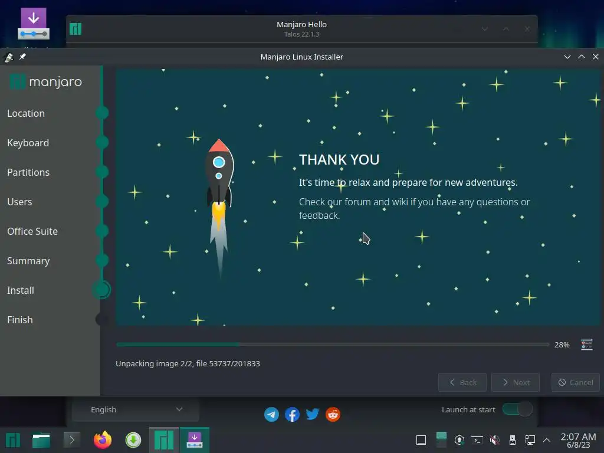This screenshot has width=604, height=453.
Task: Open the terminal tray icon
Action: coord(477,440)
